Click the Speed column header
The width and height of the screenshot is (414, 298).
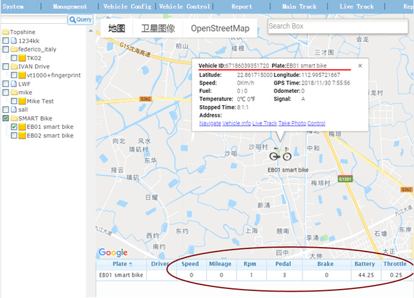191,264
